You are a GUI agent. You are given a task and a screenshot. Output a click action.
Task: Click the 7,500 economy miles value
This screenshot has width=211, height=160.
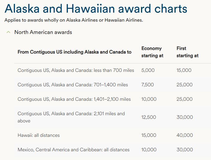(148, 85)
